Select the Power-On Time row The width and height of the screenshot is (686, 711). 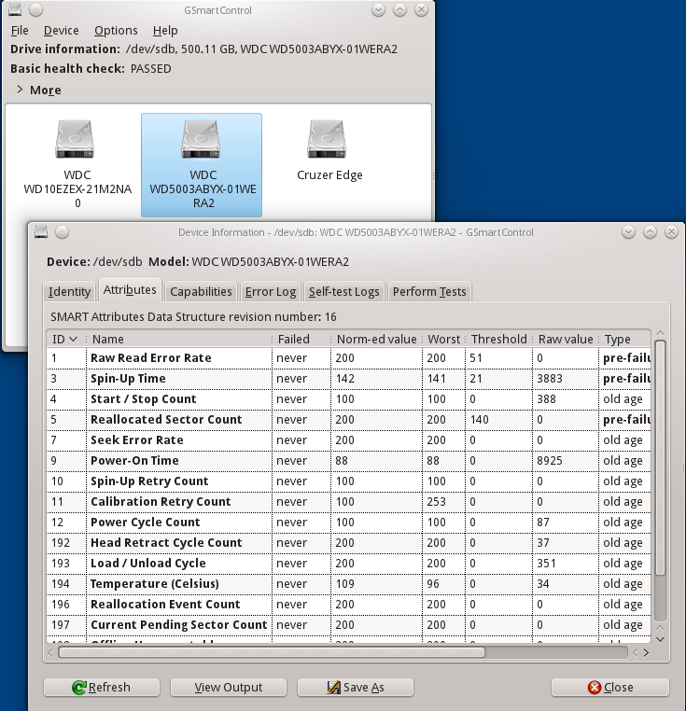tap(348, 461)
